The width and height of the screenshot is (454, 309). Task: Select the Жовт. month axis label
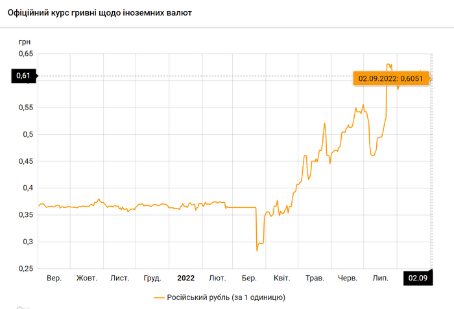[x=87, y=278]
